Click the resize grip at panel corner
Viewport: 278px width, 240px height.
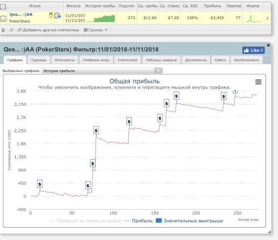(269, 232)
